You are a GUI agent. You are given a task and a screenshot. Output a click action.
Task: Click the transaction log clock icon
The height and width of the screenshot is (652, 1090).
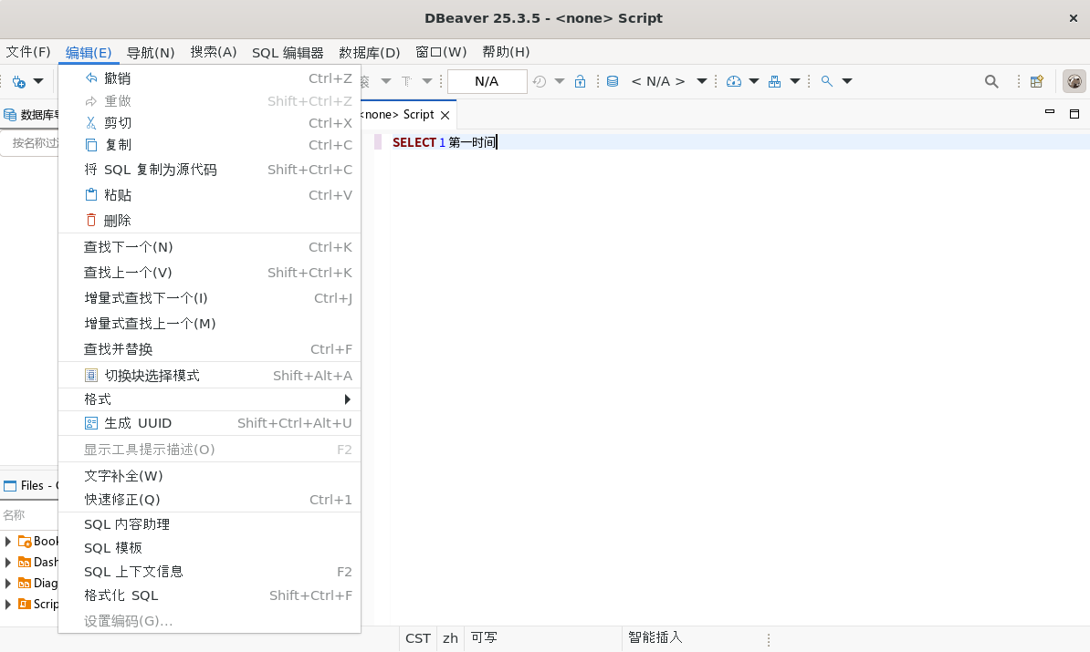[540, 81]
